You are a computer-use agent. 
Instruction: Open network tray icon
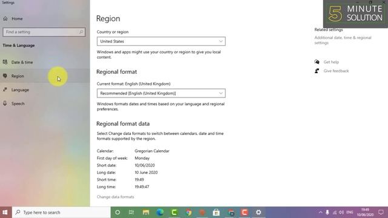[335, 213]
